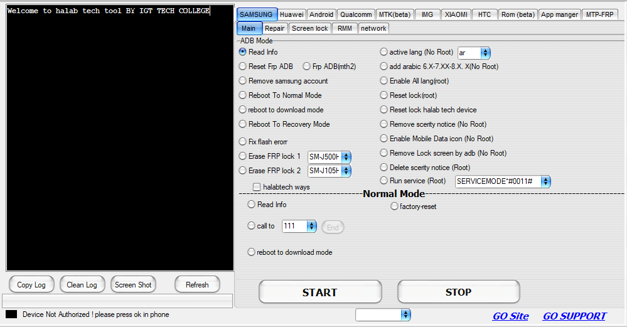Image resolution: width=627 pixels, height=327 pixels.
Task: Expand SM-J105H model dropdown
Action: (x=346, y=171)
